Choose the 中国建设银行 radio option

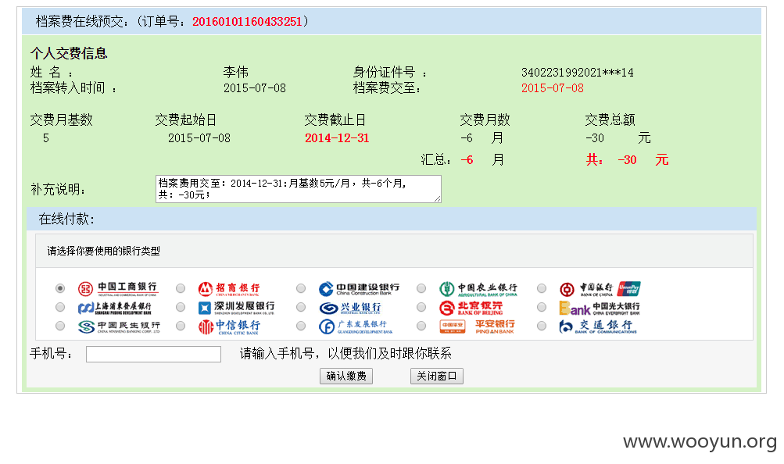pos(300,288)
